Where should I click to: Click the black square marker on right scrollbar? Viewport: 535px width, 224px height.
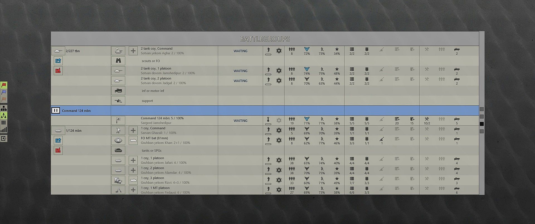click(482, 124)
